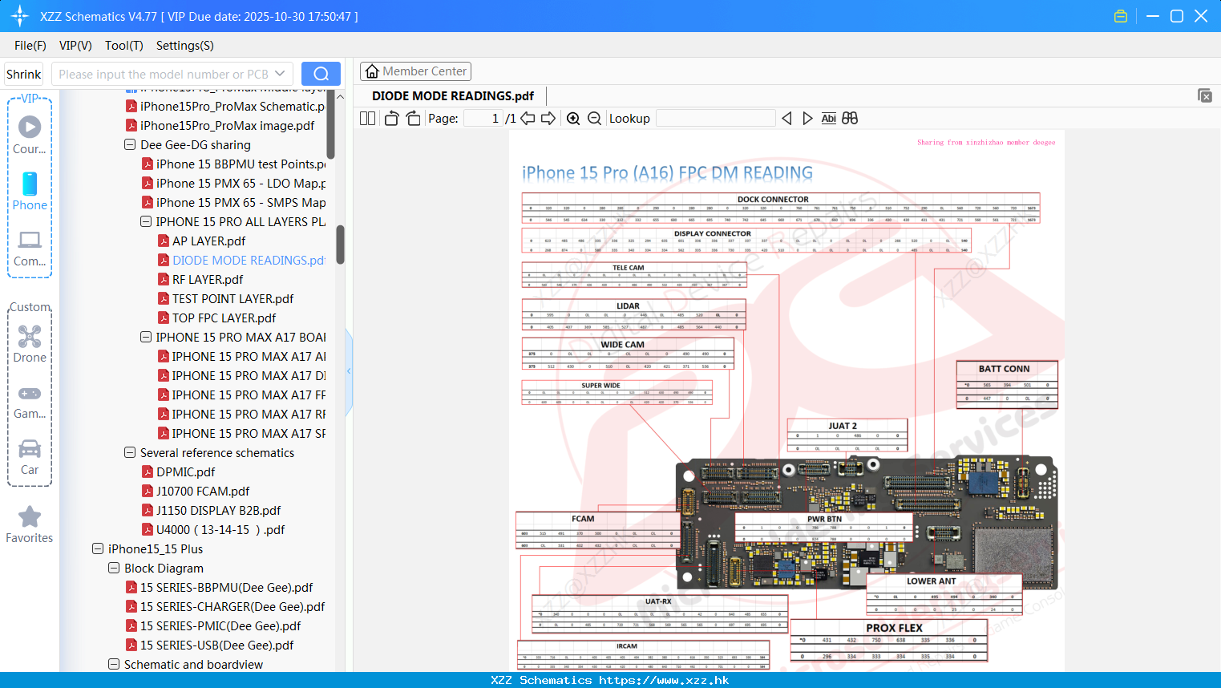Open AP LAYER.pdf in the tree
The image size is (1221, 688).
click(x=208, y=241)
